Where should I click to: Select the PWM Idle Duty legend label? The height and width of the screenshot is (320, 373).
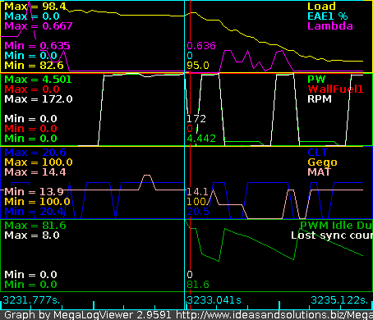pyautogui.click(x=336, y=226)
